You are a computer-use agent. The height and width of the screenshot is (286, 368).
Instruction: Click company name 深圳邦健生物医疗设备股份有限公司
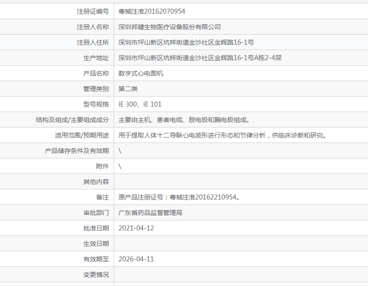click(169, 27)
